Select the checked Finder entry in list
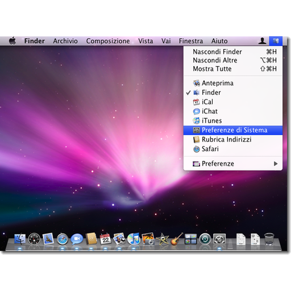The image size is (291, 291). (x=233, y=93)
